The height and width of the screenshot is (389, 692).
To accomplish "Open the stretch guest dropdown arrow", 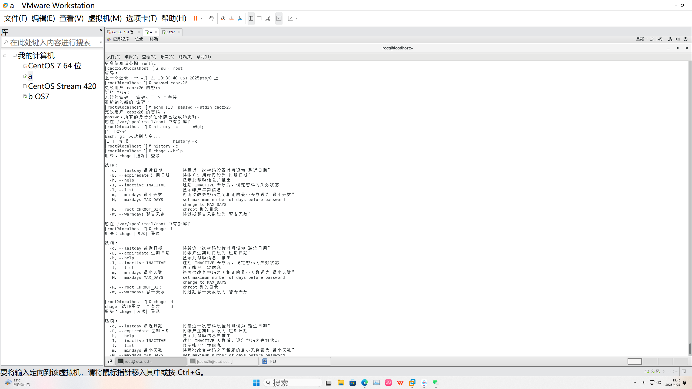I will click(296, 18).
